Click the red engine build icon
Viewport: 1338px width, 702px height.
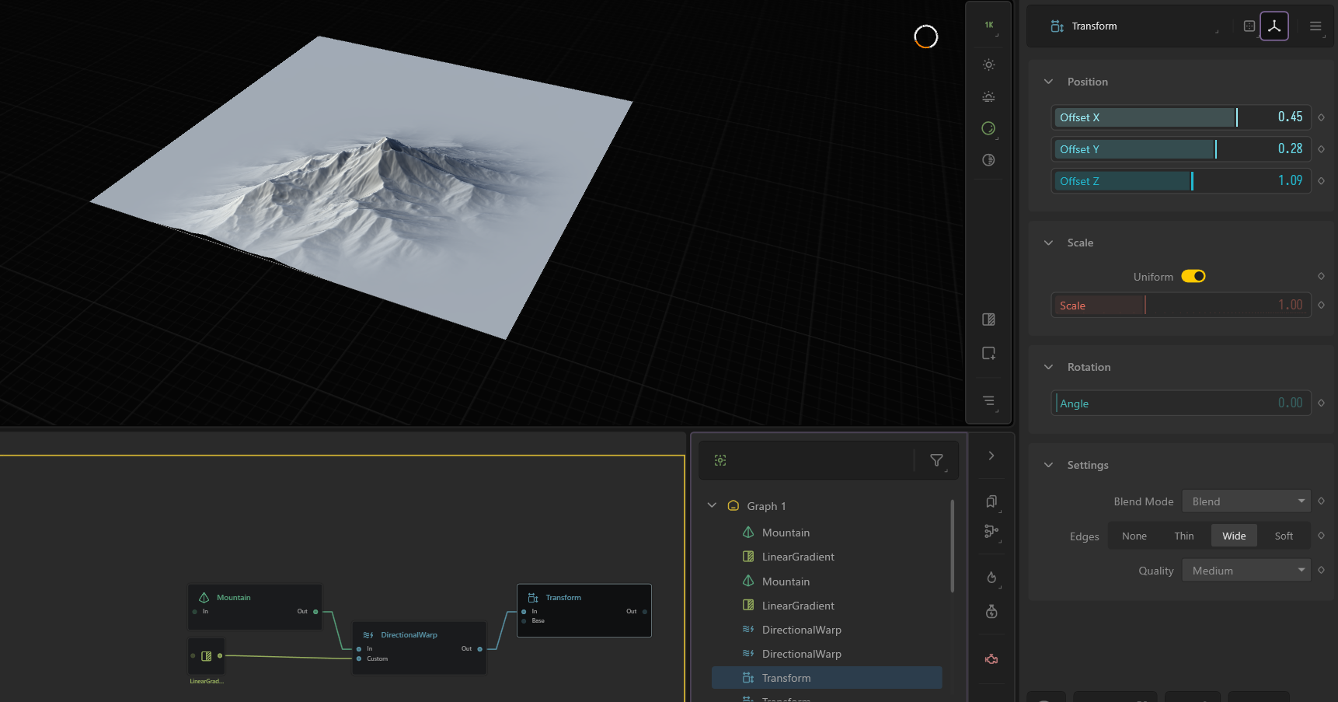tap(991, 658)
